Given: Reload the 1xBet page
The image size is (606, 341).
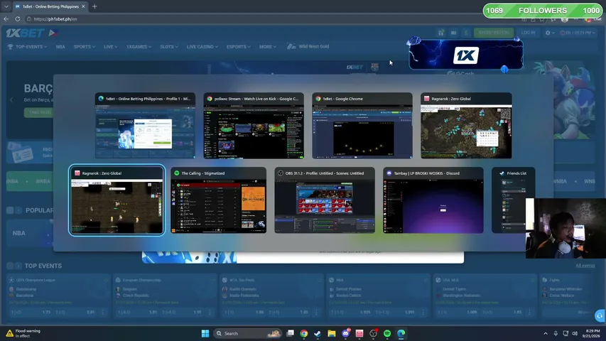Looking at the screenshot, I should pyautogui.click(x=17, y=18).
